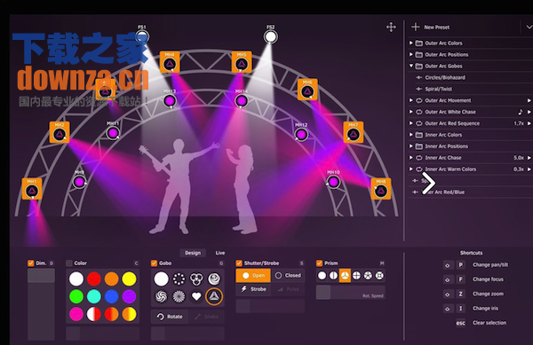Select inner arc fixture MH12

coord(301,134)
